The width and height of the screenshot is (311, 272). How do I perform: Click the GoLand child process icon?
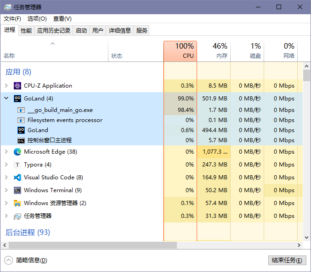pyautogui.click(x=21, y=130)
